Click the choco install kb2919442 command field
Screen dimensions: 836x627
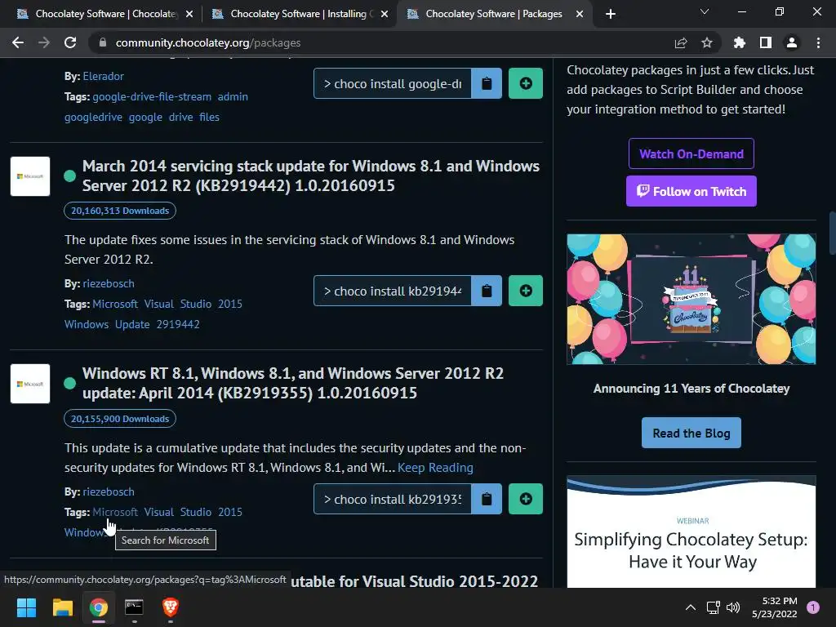[393, 291]
